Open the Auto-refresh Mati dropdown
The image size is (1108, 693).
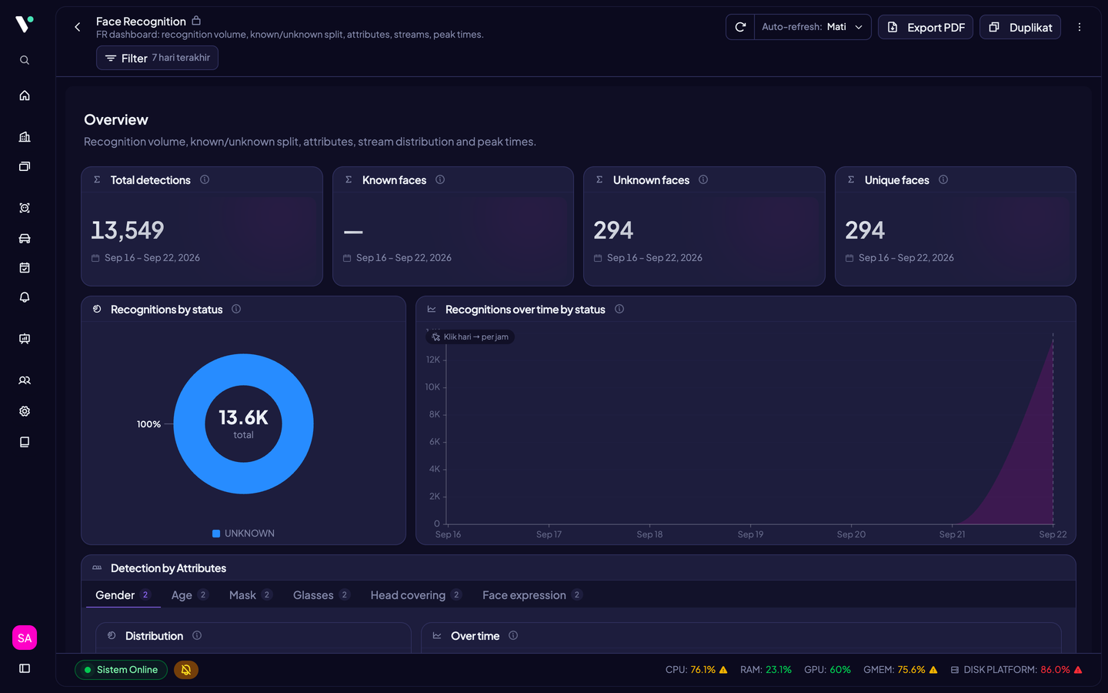(x=813, y=27)
